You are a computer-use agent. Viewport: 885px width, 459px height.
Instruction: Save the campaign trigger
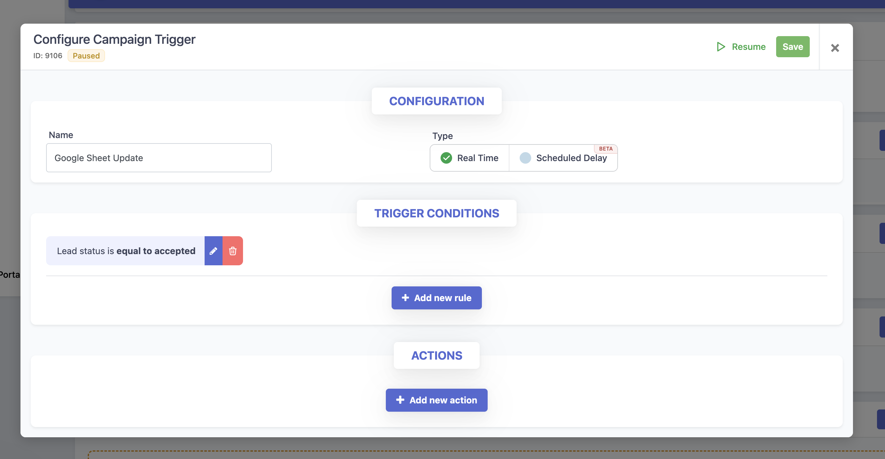click(792, 47)
